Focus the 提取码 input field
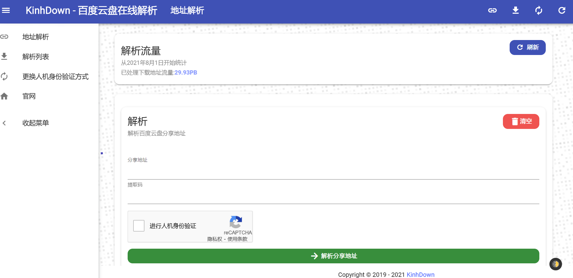The image size is (573, 278). click(x=333, y=196)
